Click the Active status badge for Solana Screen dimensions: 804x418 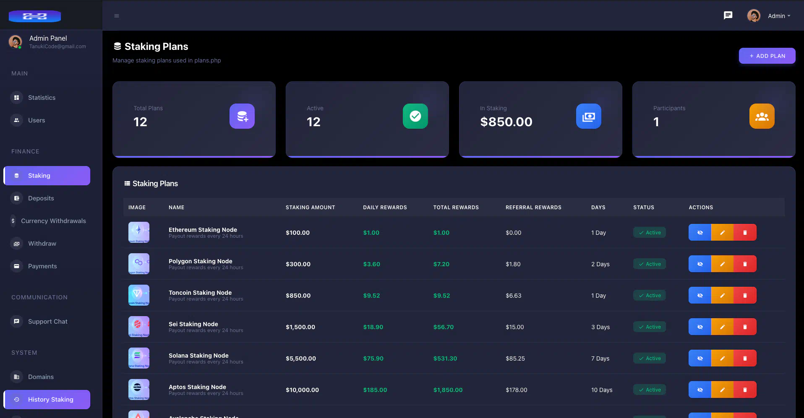coord(649,358)
